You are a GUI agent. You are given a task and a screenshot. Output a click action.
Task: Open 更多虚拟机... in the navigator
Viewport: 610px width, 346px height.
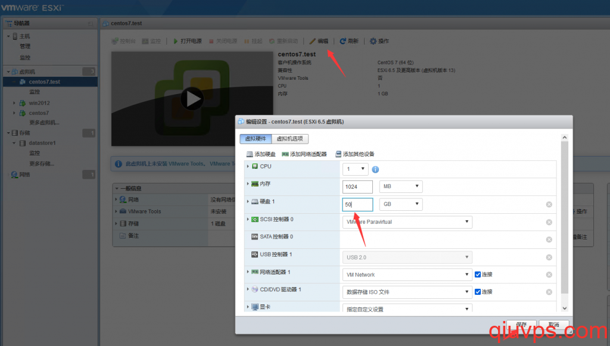tap(44, 123)
